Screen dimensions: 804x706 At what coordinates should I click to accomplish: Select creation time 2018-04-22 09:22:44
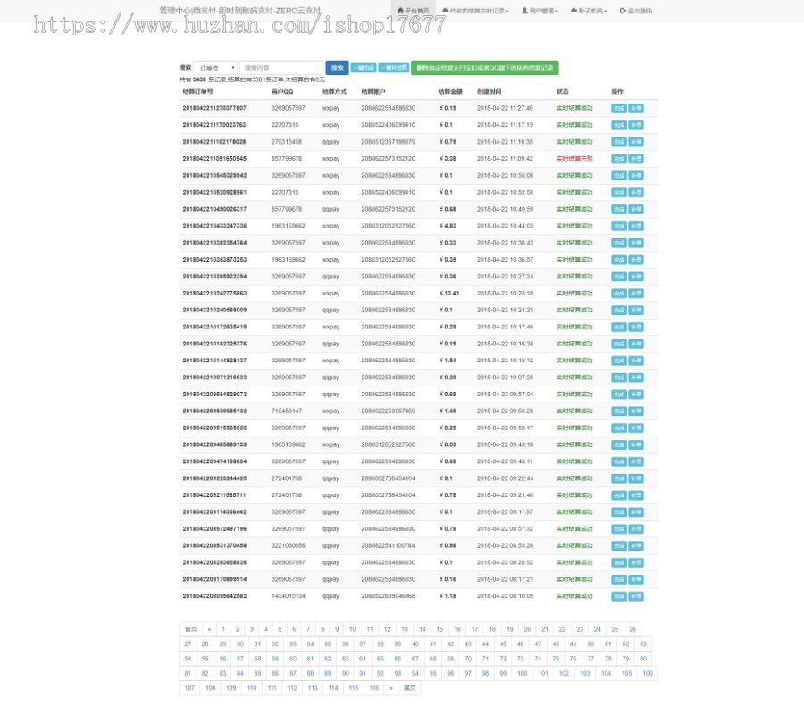coord(505,478)
